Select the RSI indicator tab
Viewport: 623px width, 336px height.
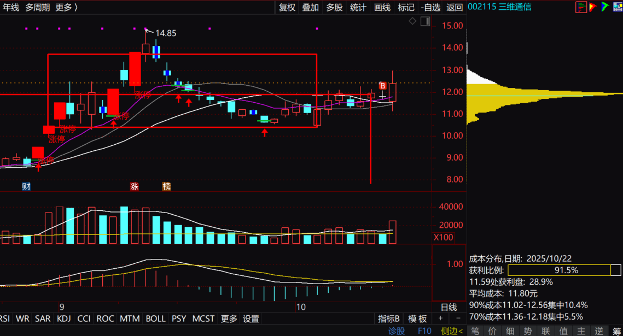coord(5,319)
